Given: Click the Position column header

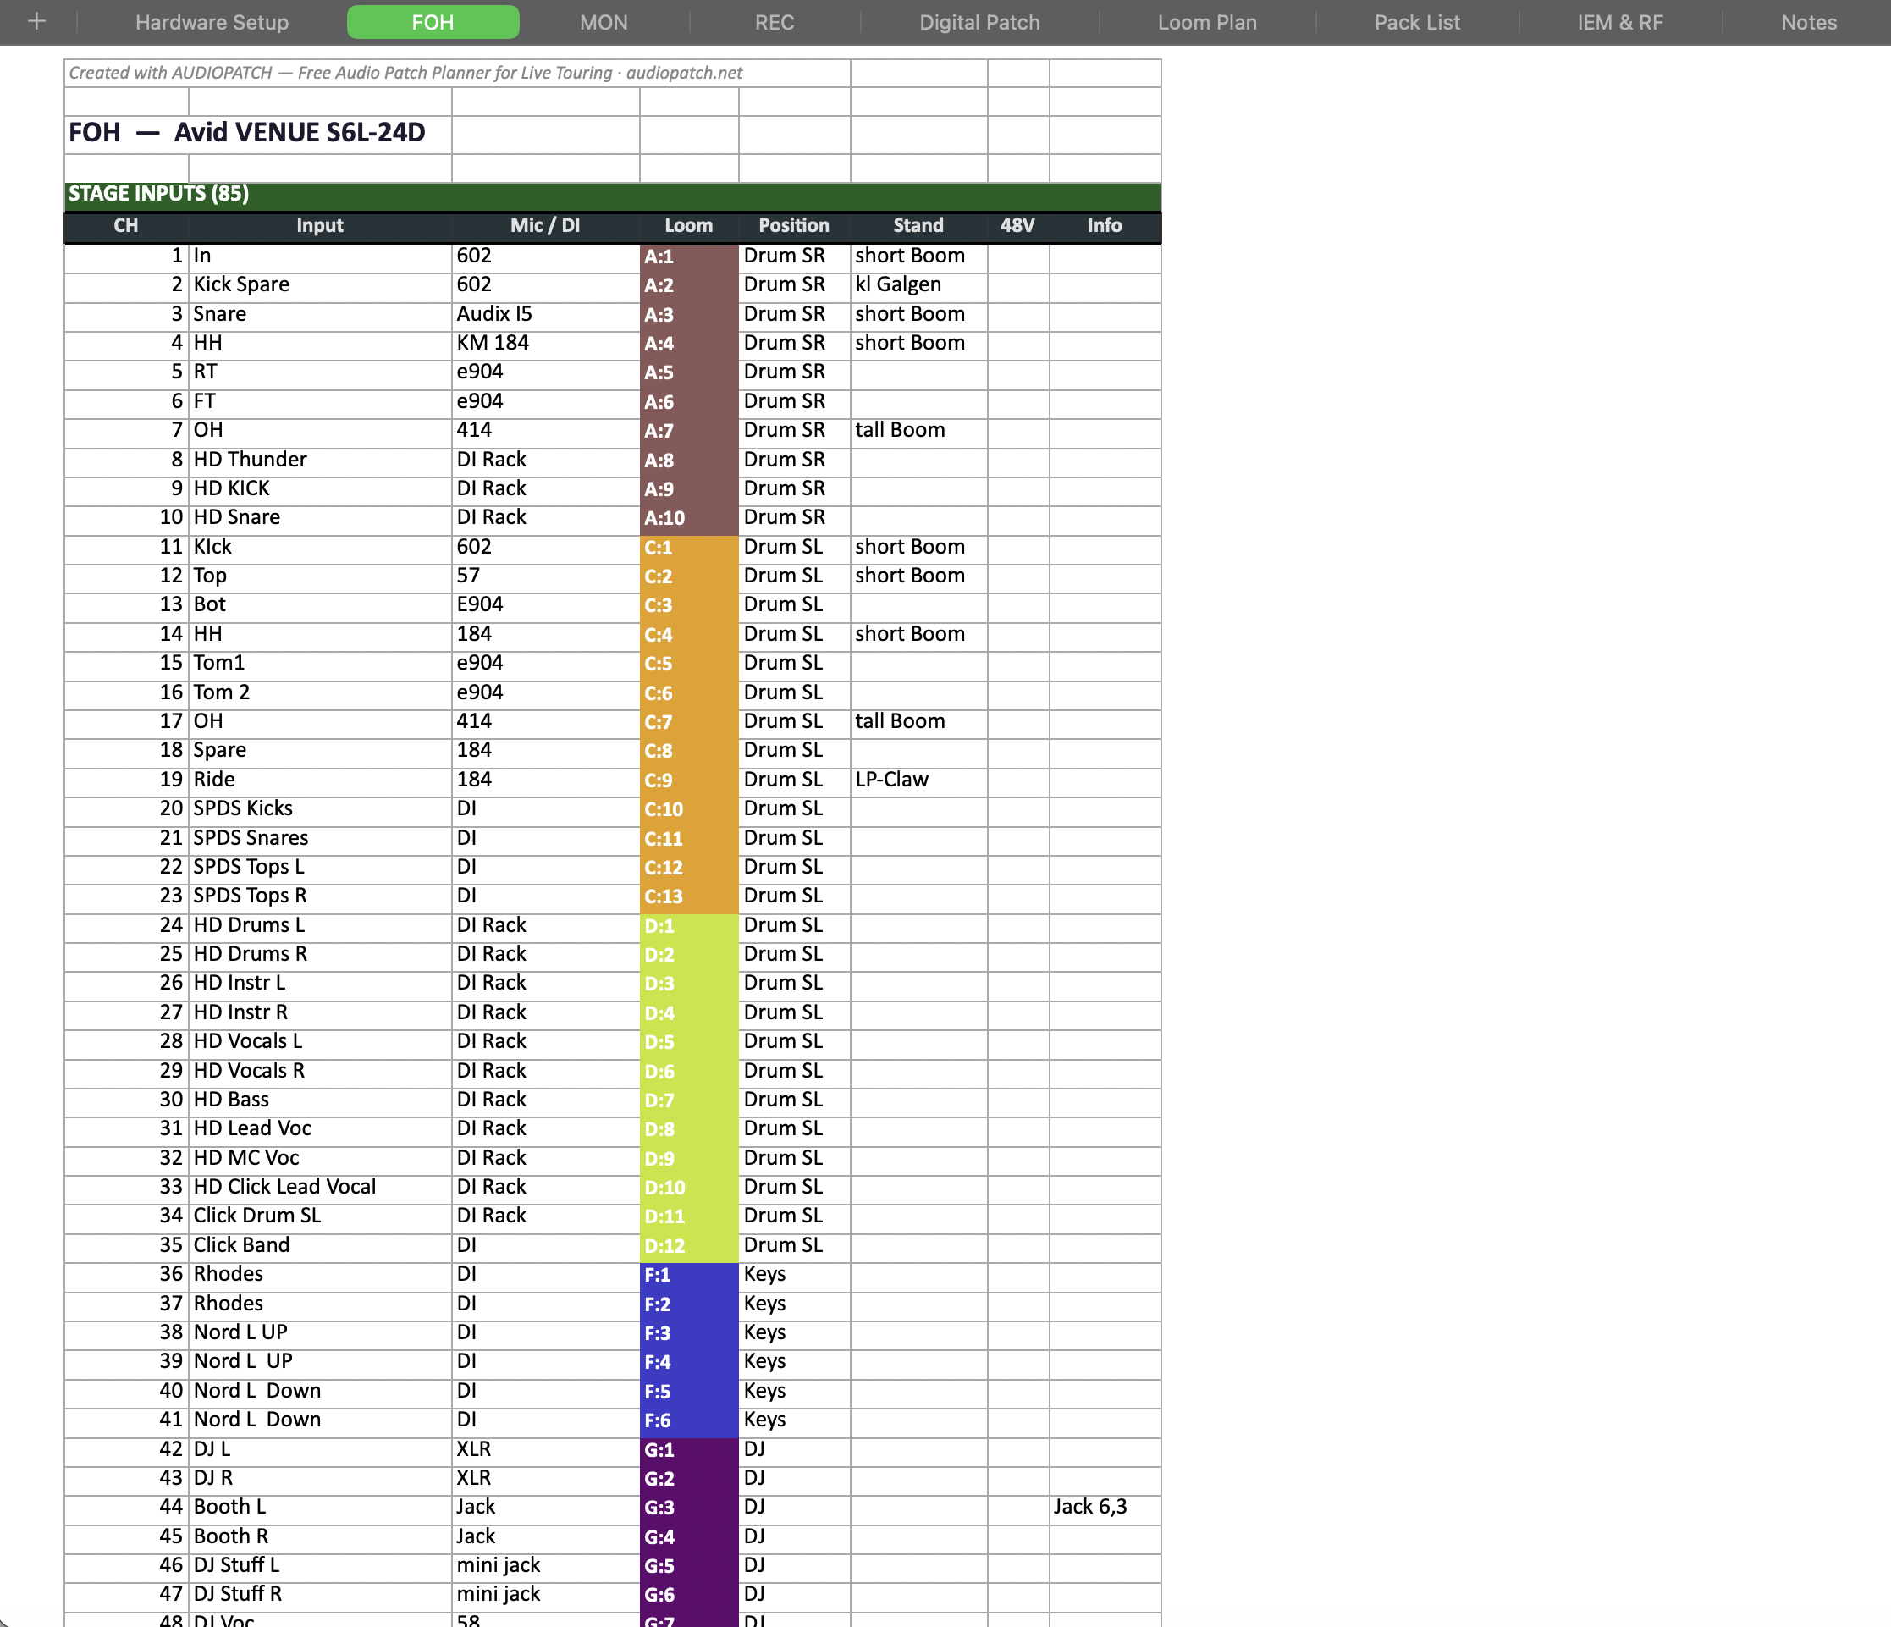Looking at the screenshot, I should [x=794, y=226].
